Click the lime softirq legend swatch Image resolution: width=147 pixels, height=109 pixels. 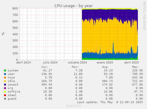pyautogui.click(x=5, y=92)
